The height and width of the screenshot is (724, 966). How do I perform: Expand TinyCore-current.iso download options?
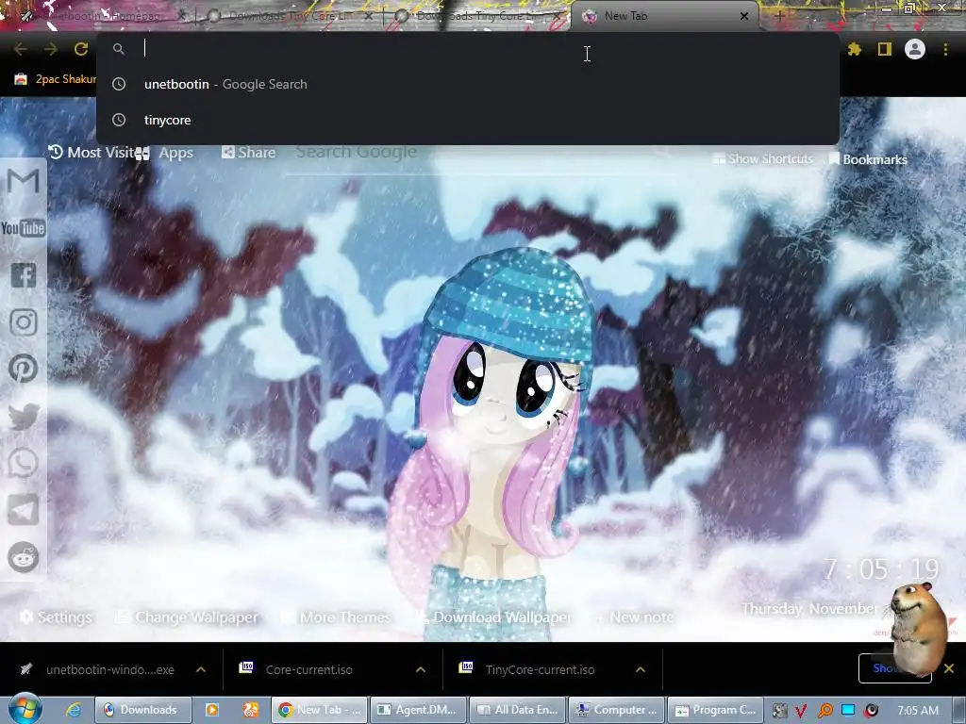(x=641, y=669)
